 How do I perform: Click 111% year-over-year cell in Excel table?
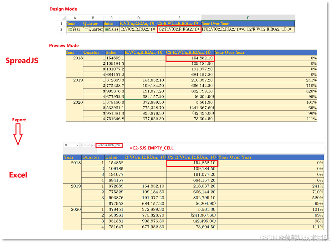click(x=270, y=227)
